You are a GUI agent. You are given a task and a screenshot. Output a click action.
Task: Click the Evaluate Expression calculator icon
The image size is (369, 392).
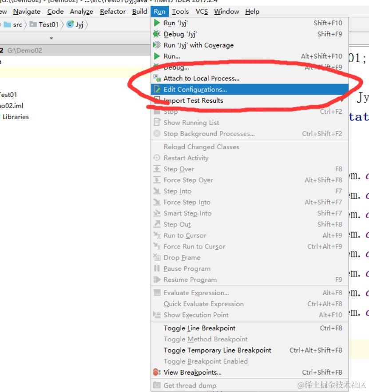click(x=157, y=292)
